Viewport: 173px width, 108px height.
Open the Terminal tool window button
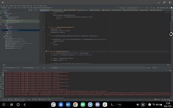pyautogui.click(x=18, y=99)
